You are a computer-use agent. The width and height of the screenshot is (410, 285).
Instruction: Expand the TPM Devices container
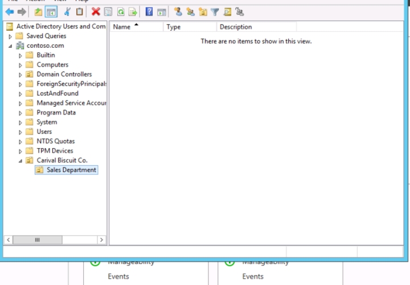coord(20,151)
